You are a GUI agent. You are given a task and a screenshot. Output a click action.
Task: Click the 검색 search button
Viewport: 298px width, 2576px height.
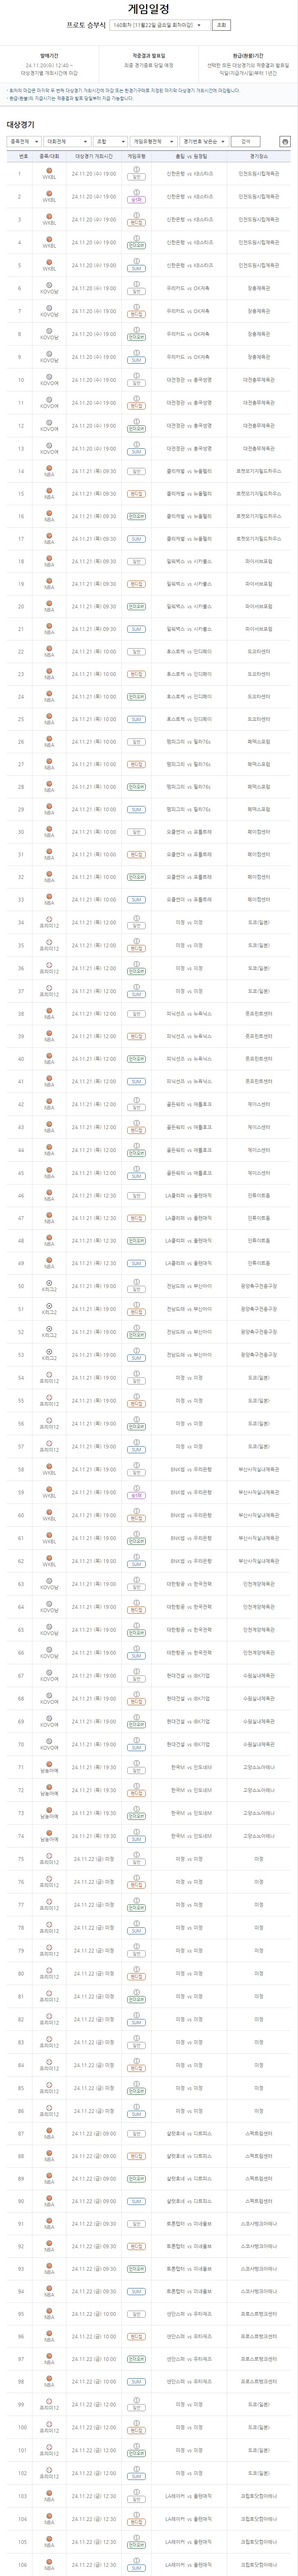click(245, 142)
